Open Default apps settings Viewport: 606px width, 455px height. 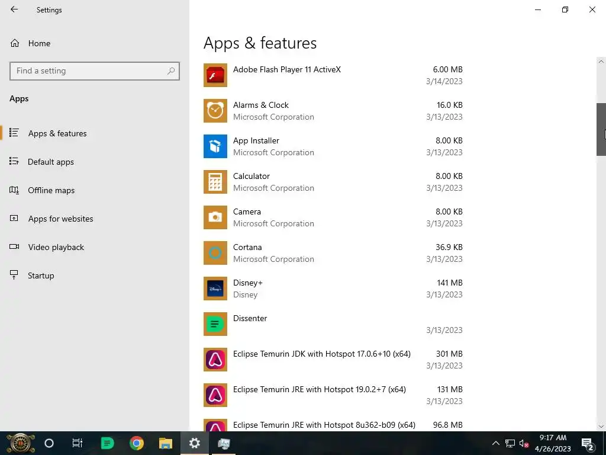(51, 162)
